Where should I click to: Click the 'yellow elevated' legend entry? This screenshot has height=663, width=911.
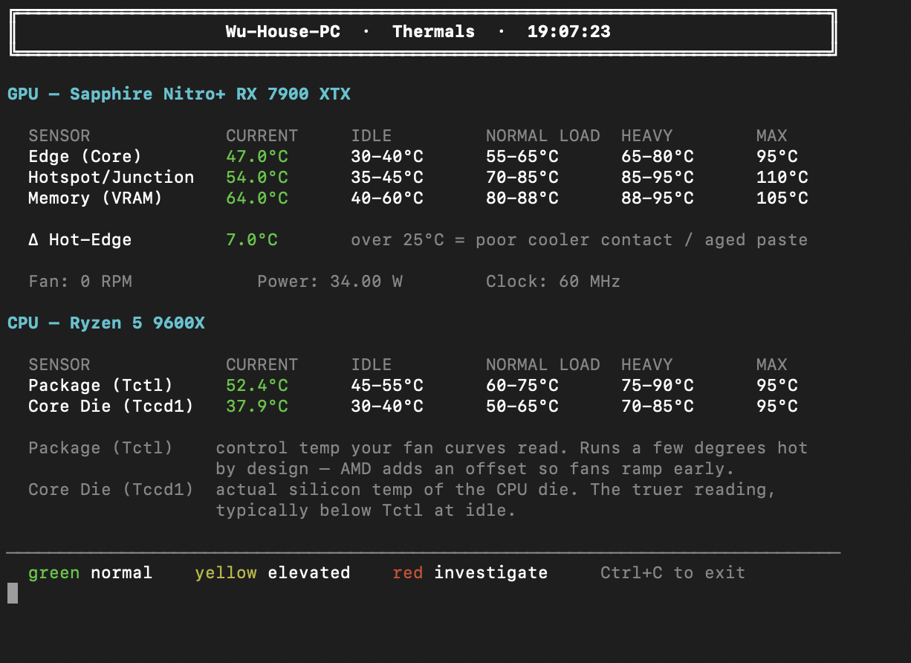coord(273,572)
